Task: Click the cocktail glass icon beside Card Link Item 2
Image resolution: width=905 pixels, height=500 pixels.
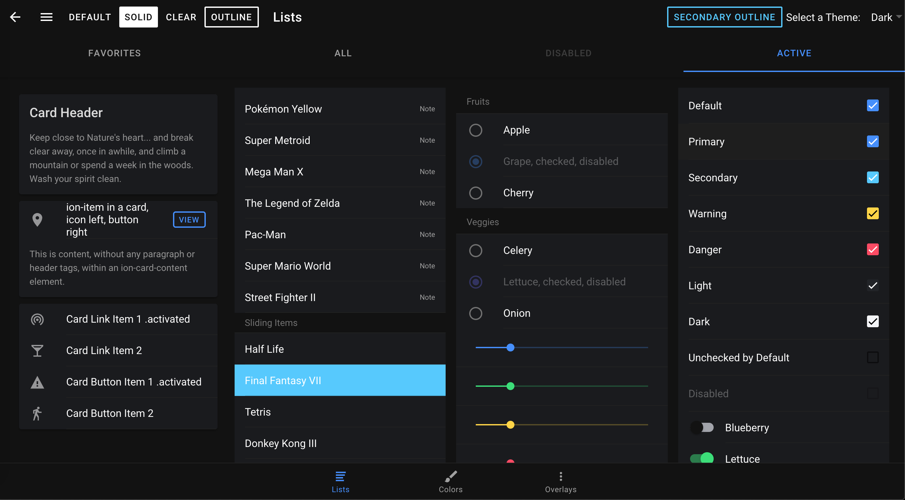Action: [x=37, y=350]
